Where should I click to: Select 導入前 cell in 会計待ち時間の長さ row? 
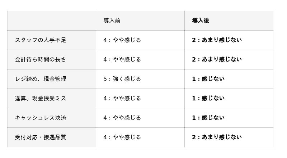pos(122,59)
